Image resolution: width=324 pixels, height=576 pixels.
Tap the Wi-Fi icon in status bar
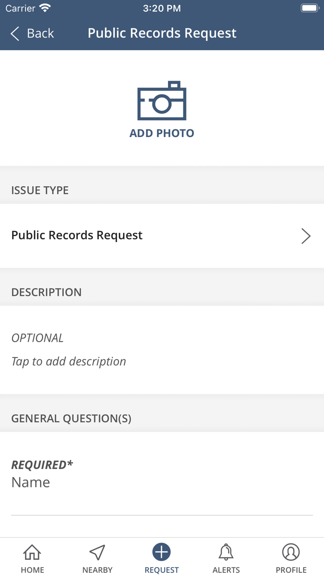(45, 8)
